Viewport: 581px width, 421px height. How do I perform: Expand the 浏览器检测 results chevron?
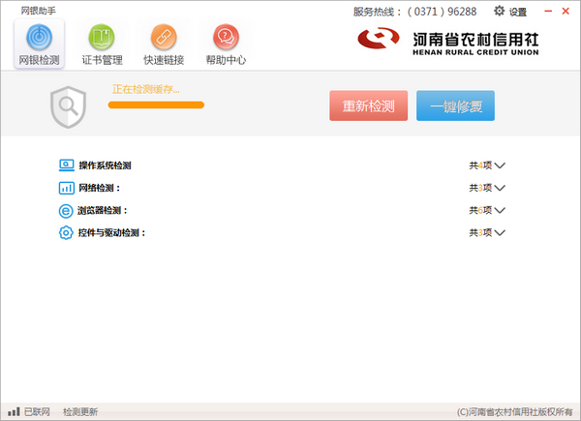click(x=500, y=210)
